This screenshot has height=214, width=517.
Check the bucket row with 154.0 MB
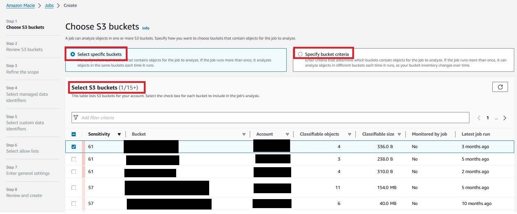tap(74, 188)
